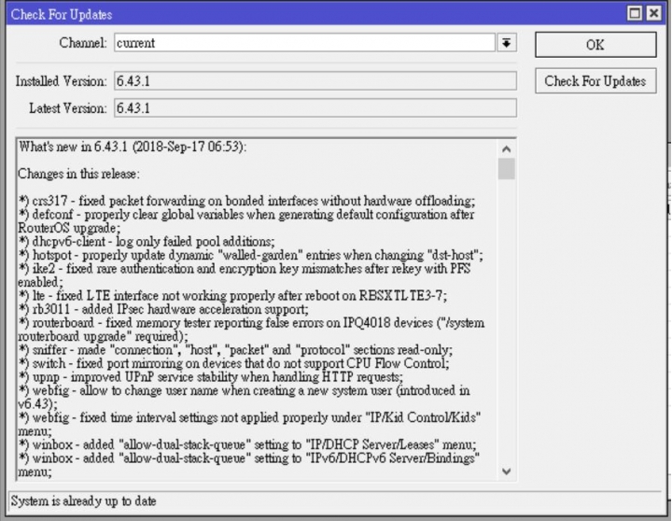Click the winbox IP/DHCP Server/Leases line
Screen dimensions: 672x521
click(247, 444)
